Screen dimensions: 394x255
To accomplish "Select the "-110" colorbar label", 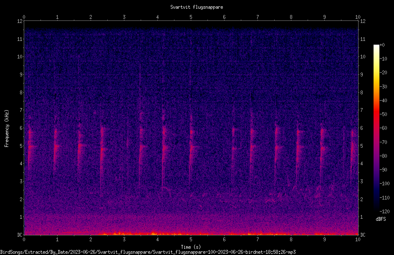I will (x=385, y=198).
